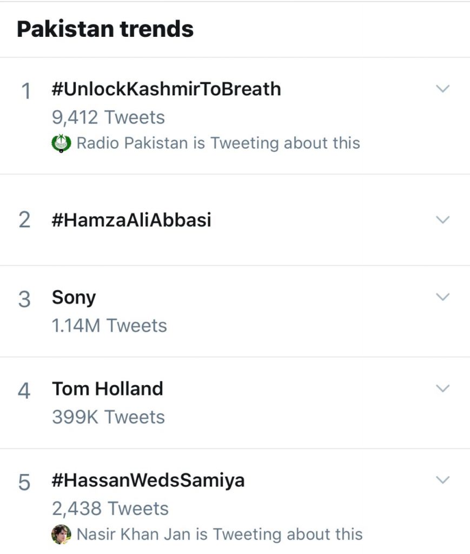Image resolution: width=470 pixels, height=554 pixels.
Task: Open the #UnlockKashmirToBreath trend
Action: [x=166, y=89]
